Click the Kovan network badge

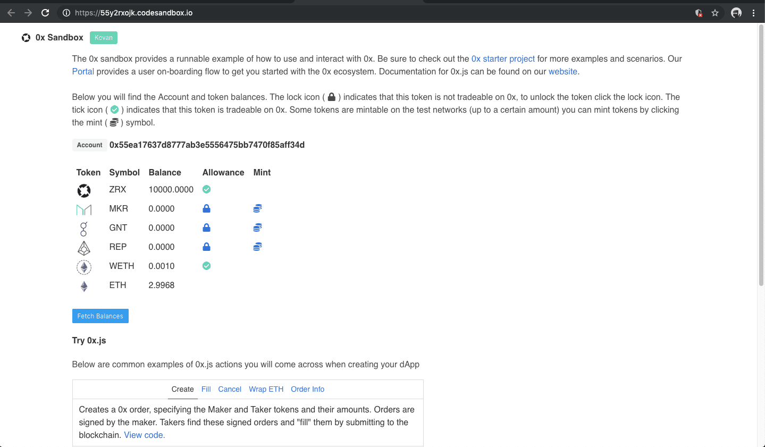(x=104, y=38)
